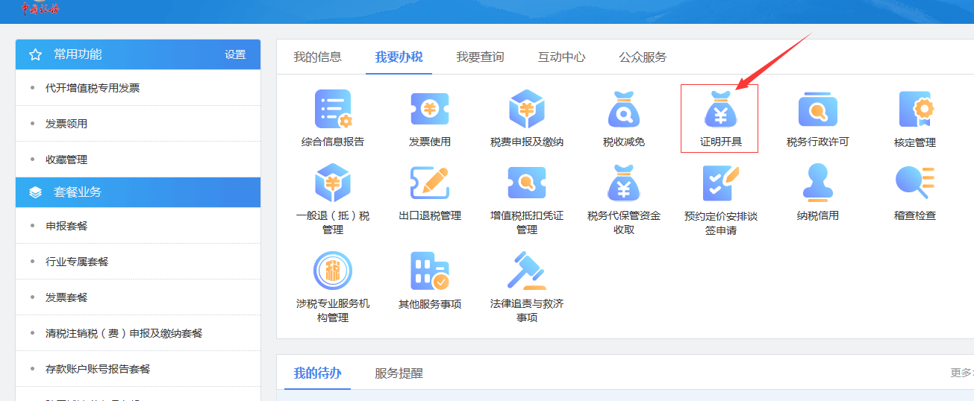Click the 发票使用 ticket icon
The height and width of the screenshot is (401, 974).
pyautogui.click(x=430, y=110)
